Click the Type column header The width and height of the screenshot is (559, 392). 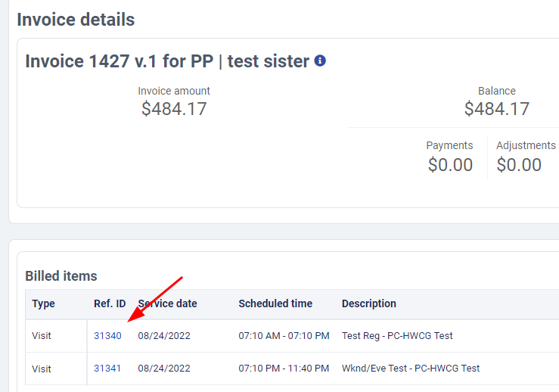44,303
